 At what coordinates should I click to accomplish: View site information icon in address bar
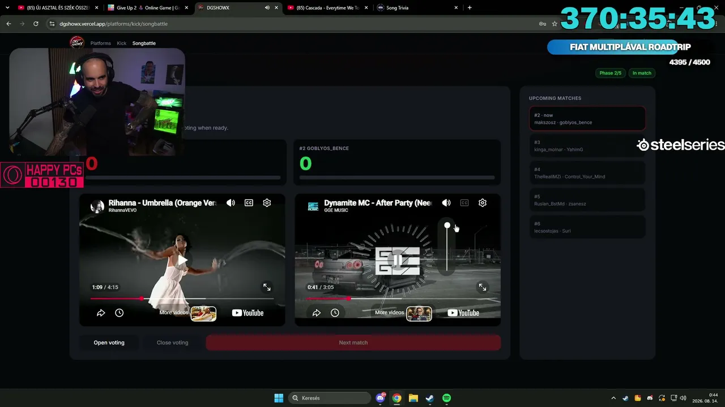click(x=52, y=24)
